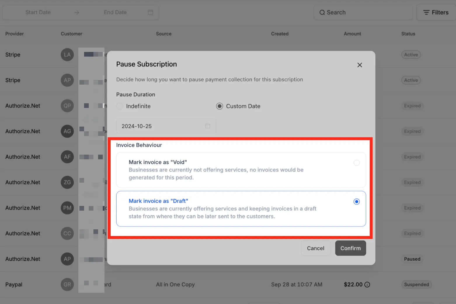Click the GR avatar on Paypal row
The height and width of the screenshot is (304, 456).
click(x=67, y=284)
